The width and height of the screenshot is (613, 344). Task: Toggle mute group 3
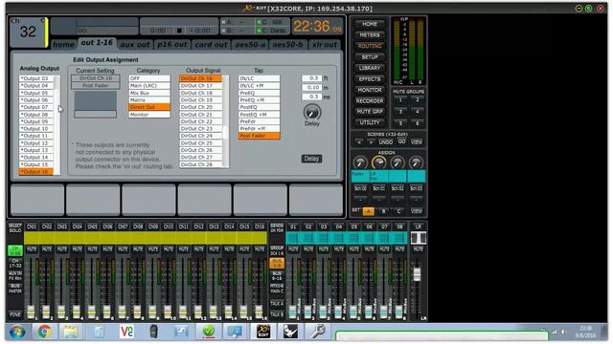pyautogui.click(x=400, y=112)
